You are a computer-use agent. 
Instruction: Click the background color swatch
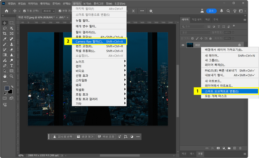(x=11, y=92)
